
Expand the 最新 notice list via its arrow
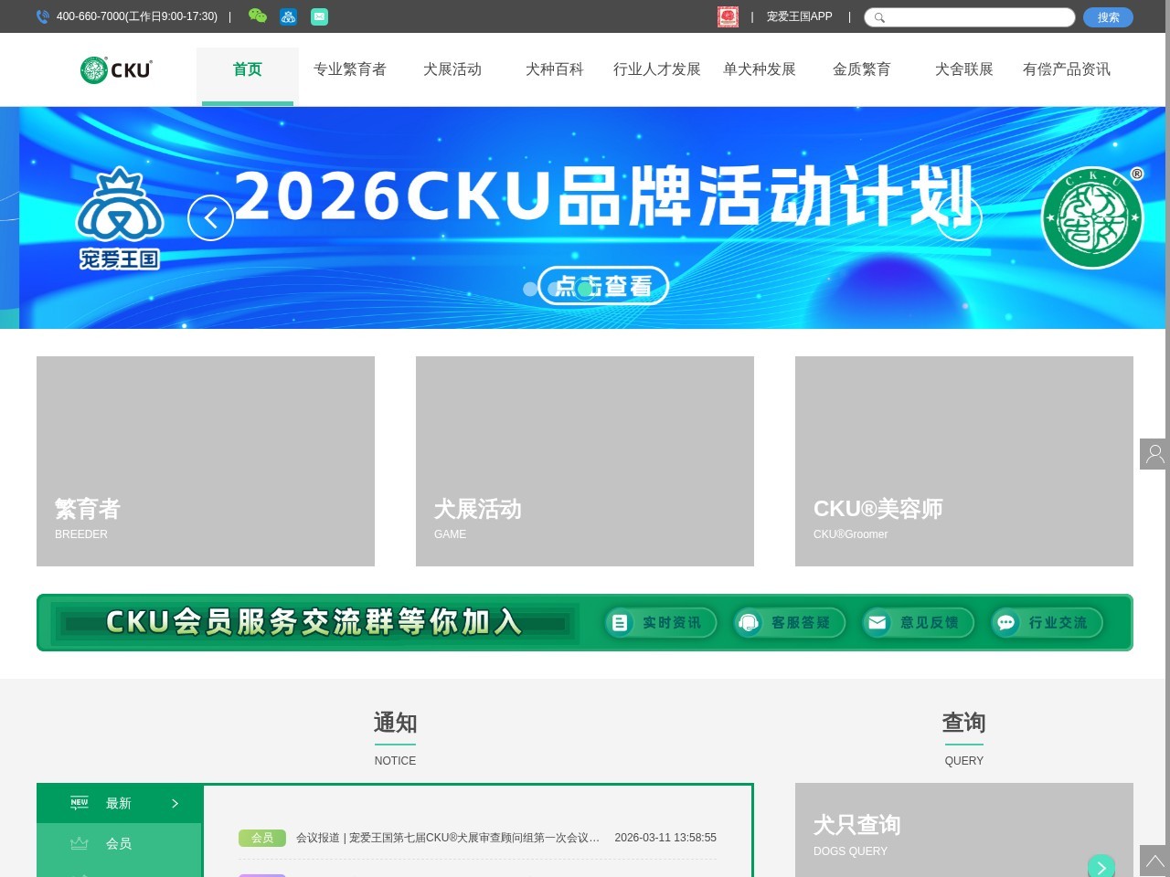(175, 803)
